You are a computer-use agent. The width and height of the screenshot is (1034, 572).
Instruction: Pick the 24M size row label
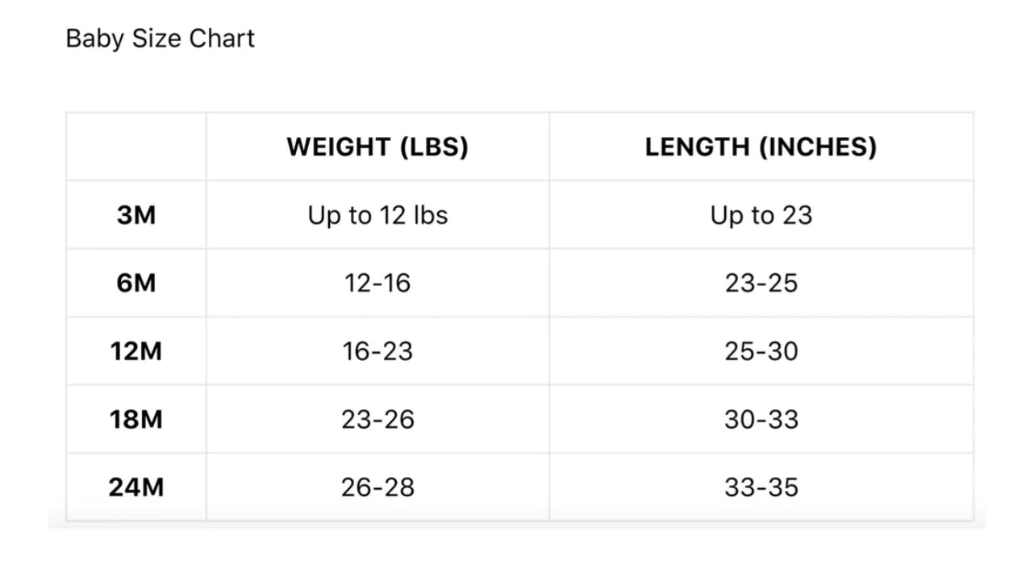pos(136,487)
